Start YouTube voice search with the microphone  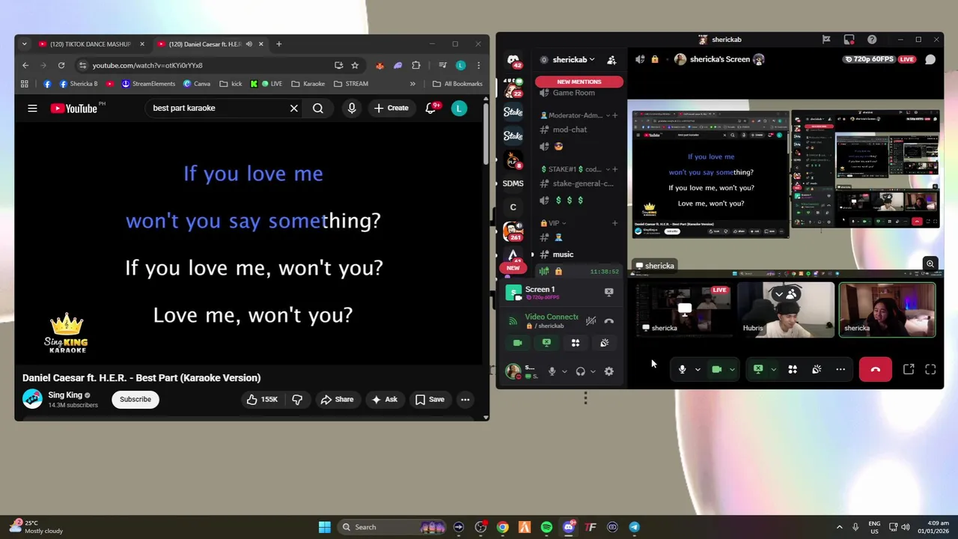click(x=352, y=109)
